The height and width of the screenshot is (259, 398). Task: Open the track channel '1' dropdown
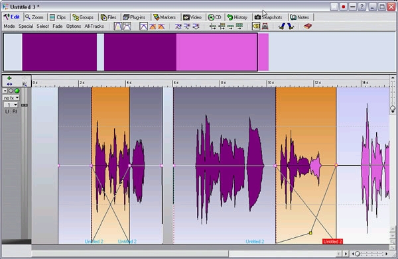click(x=11, y=105)
